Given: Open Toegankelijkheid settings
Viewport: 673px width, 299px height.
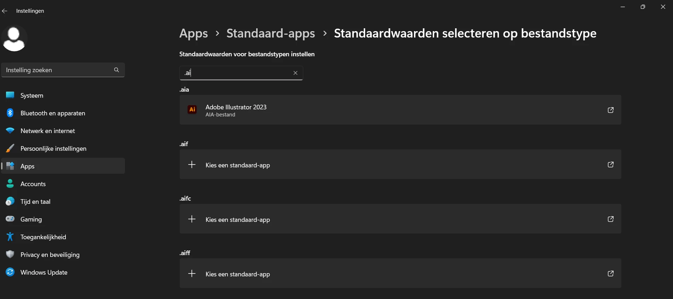Looking at the screenshot, I should click(63, 237).
